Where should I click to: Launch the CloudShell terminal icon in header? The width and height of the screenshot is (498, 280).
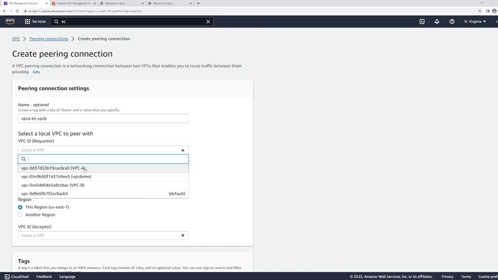[x=422, y=21]
